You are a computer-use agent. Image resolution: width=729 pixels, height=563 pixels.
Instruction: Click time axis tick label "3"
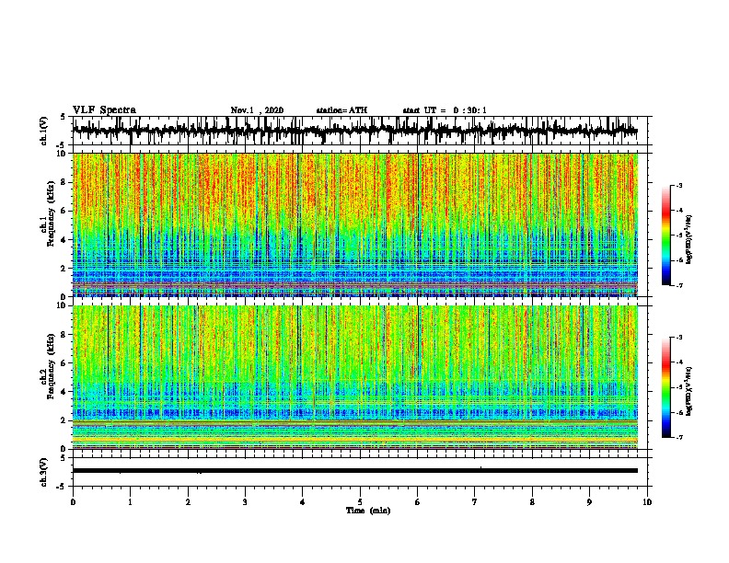point(245,501)
